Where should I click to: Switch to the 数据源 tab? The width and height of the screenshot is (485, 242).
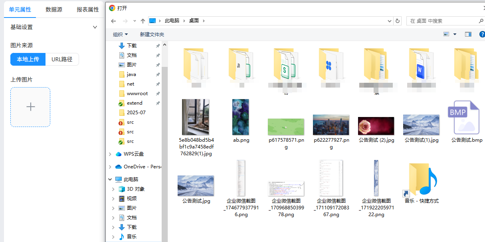[54, 10]
